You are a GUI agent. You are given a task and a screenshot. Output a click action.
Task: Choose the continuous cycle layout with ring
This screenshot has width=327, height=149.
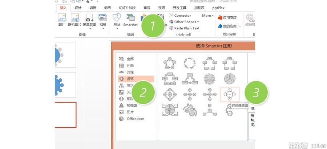point(170,79)
